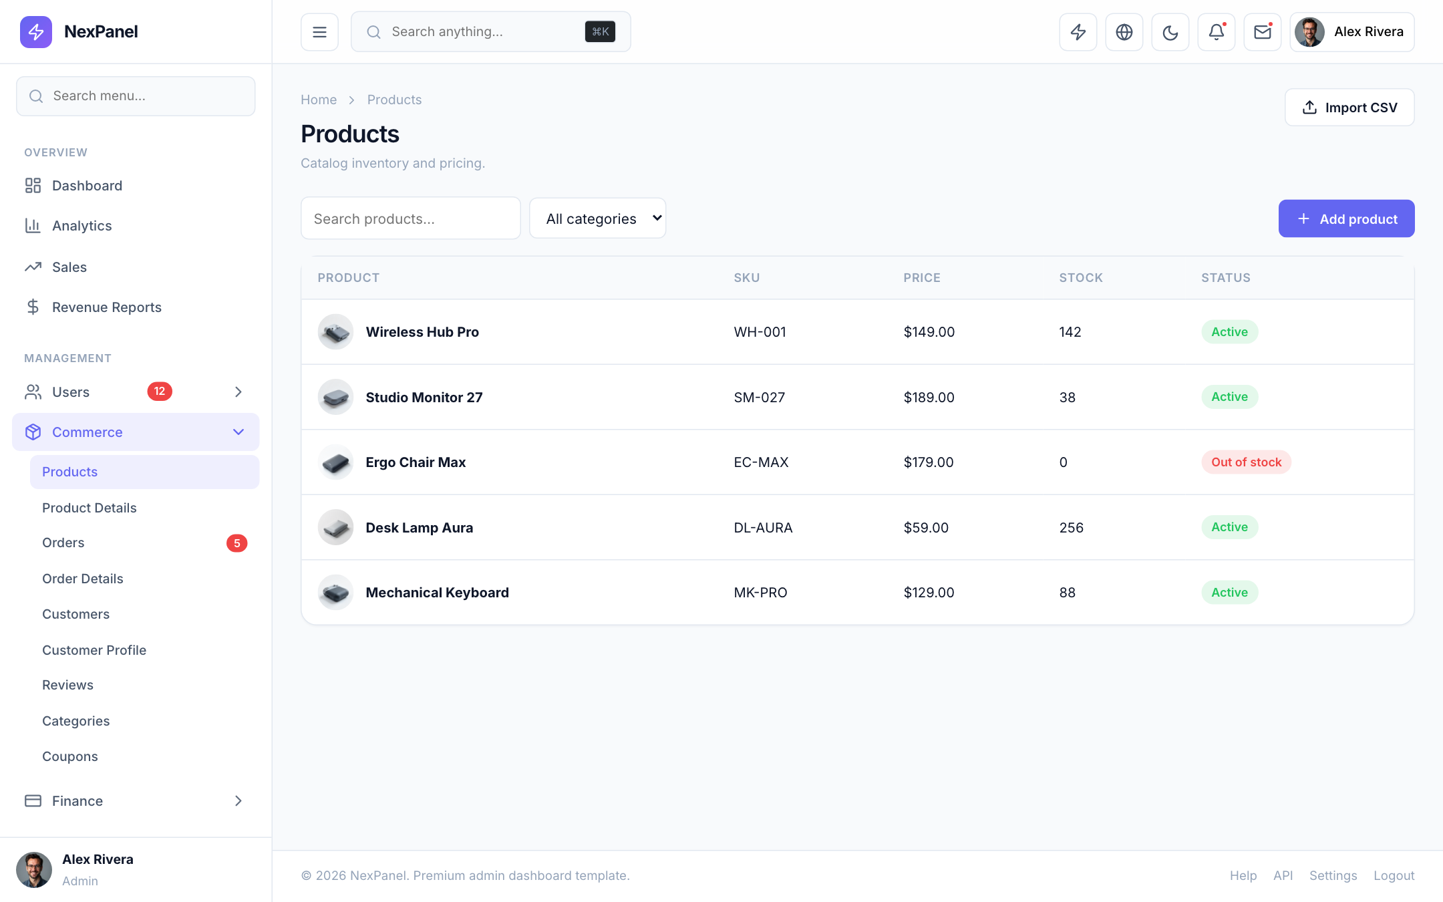The width and height of the screenshot is (1443, 902).
Task: Toggle the sidebar with the hamburger menu button
Action: pyautogui.click(x=319, y=31)
